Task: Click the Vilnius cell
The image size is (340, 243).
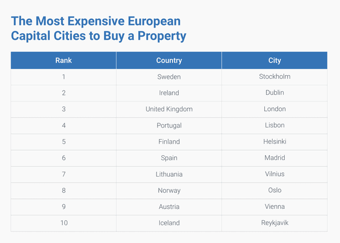Action: 274,174
